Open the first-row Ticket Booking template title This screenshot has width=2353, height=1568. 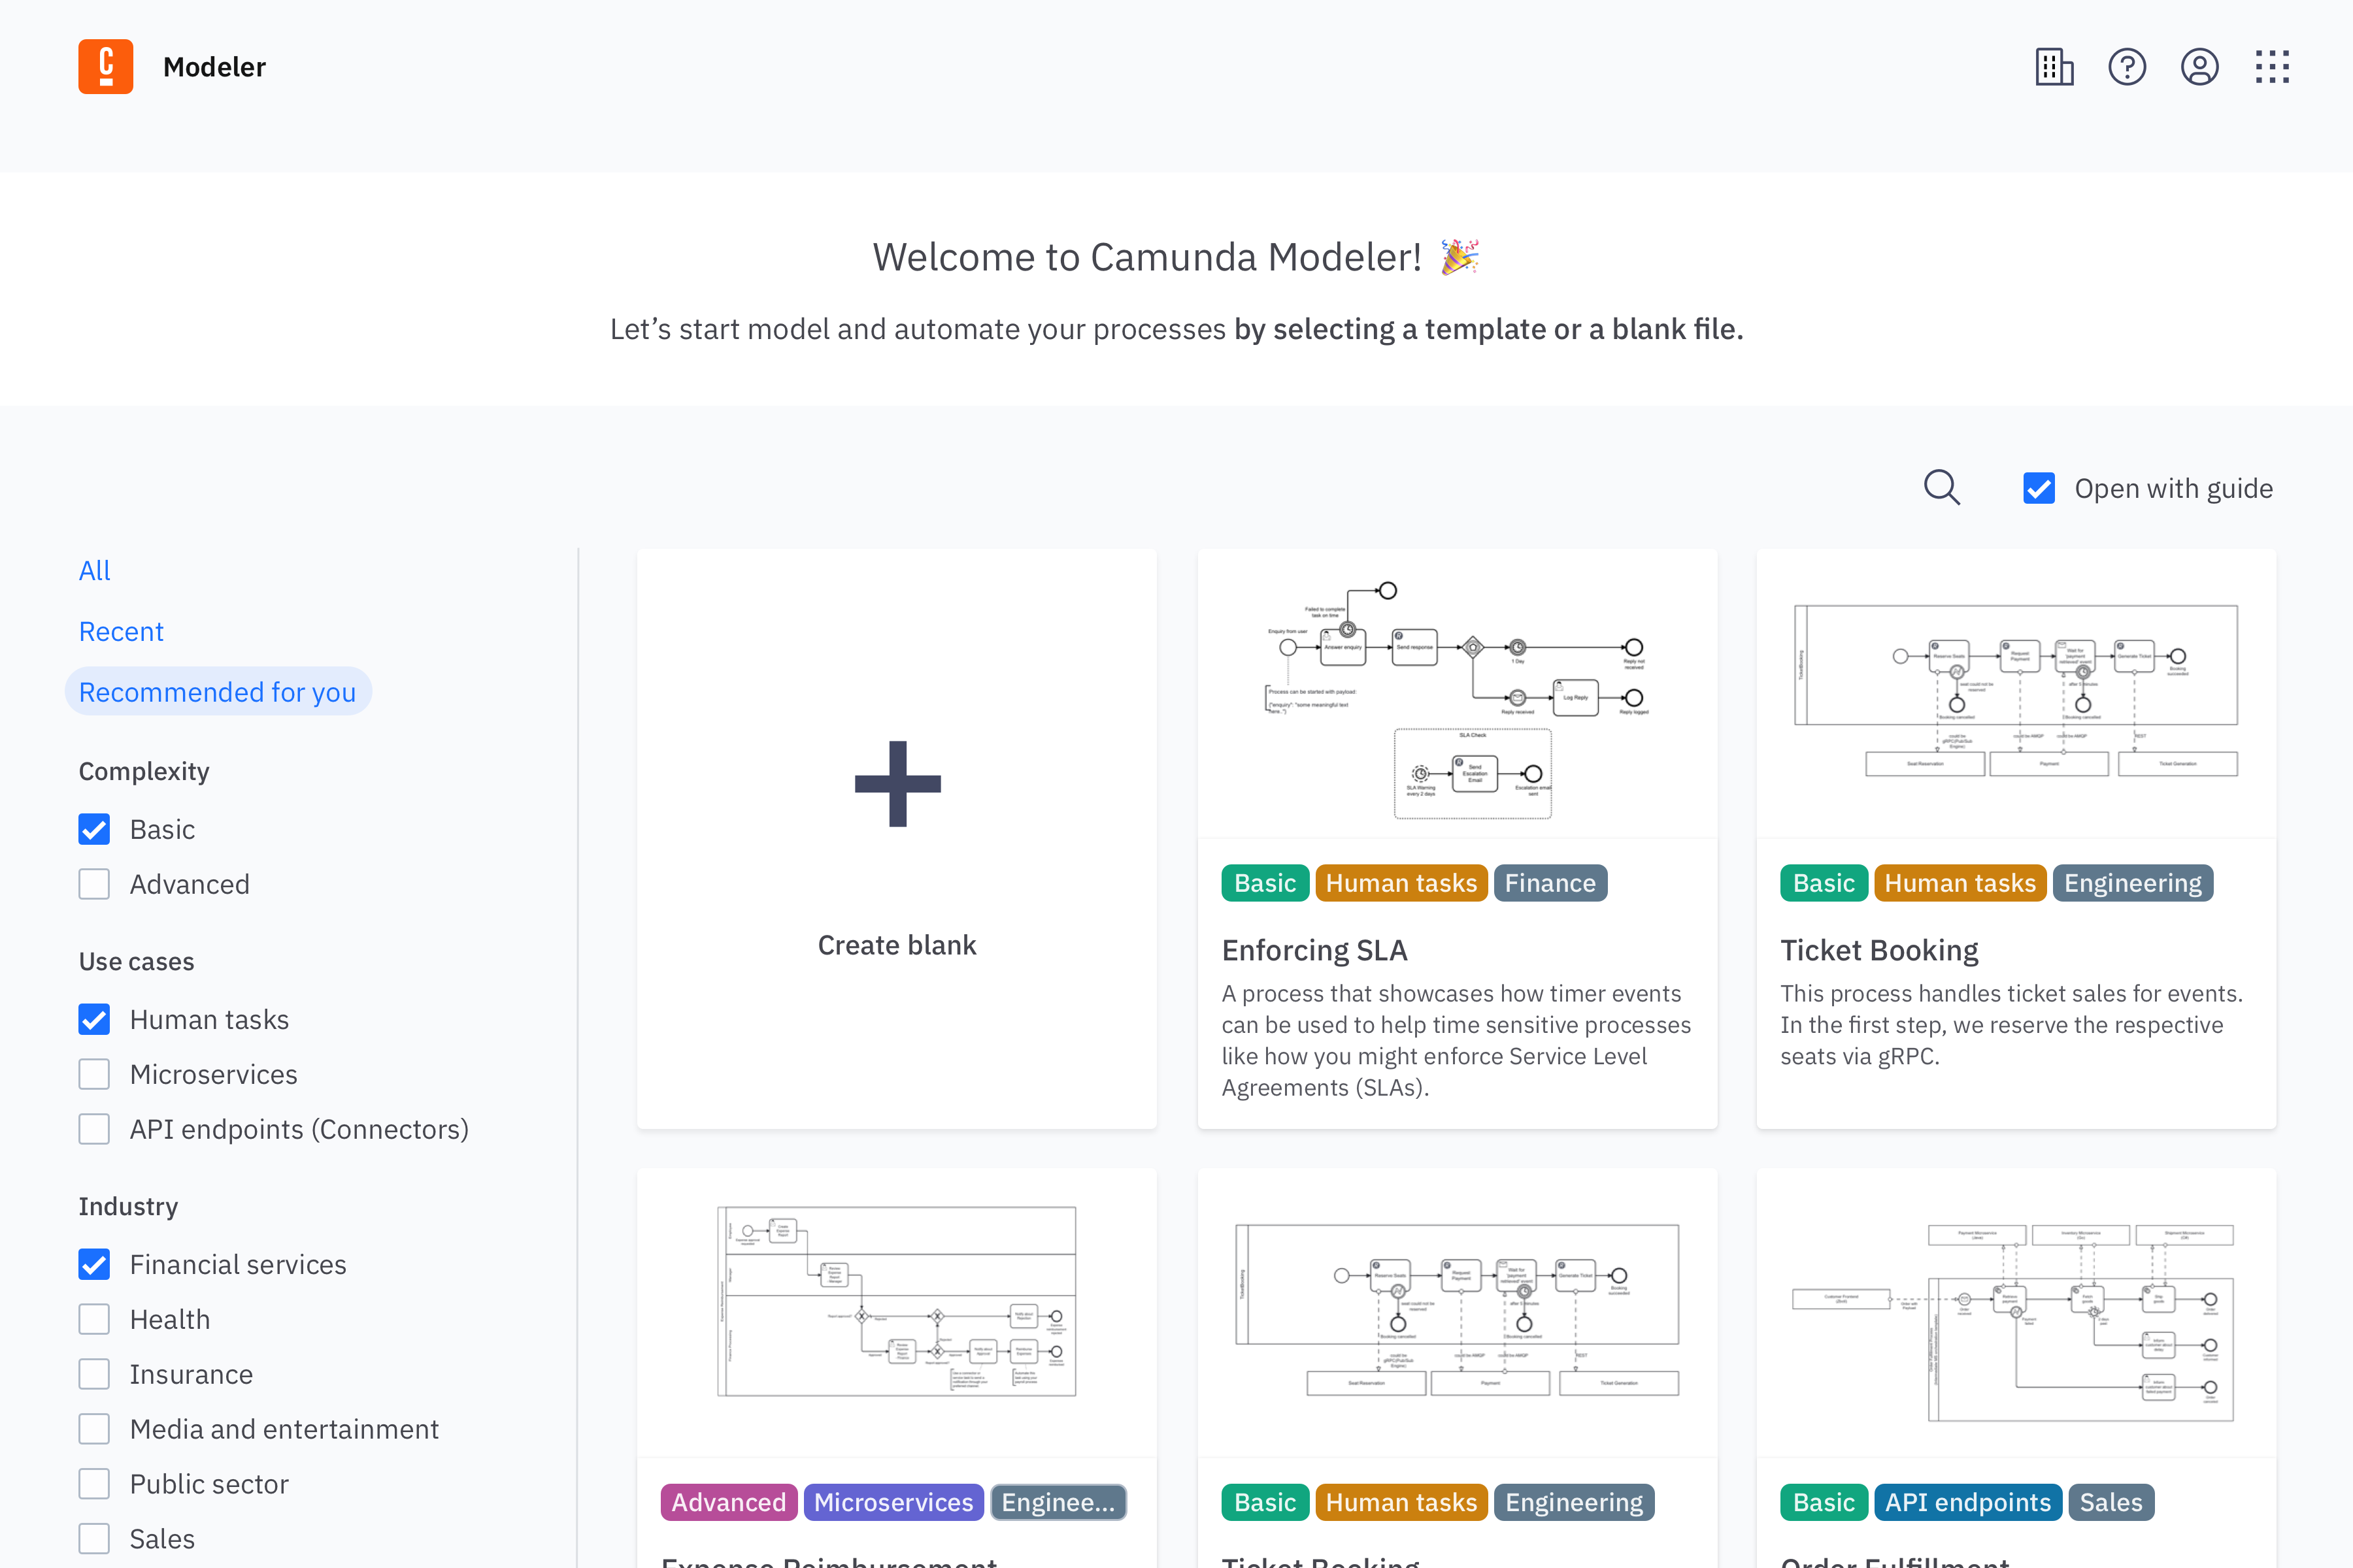1878,950
